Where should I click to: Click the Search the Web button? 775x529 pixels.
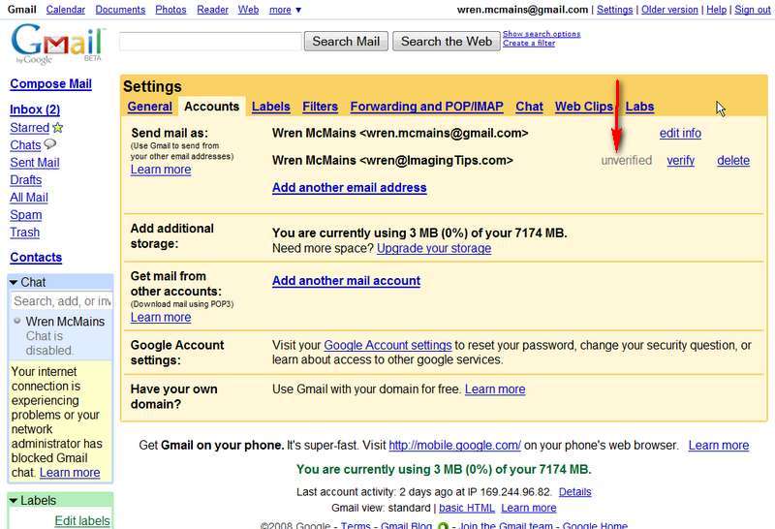tap(447, 42)
